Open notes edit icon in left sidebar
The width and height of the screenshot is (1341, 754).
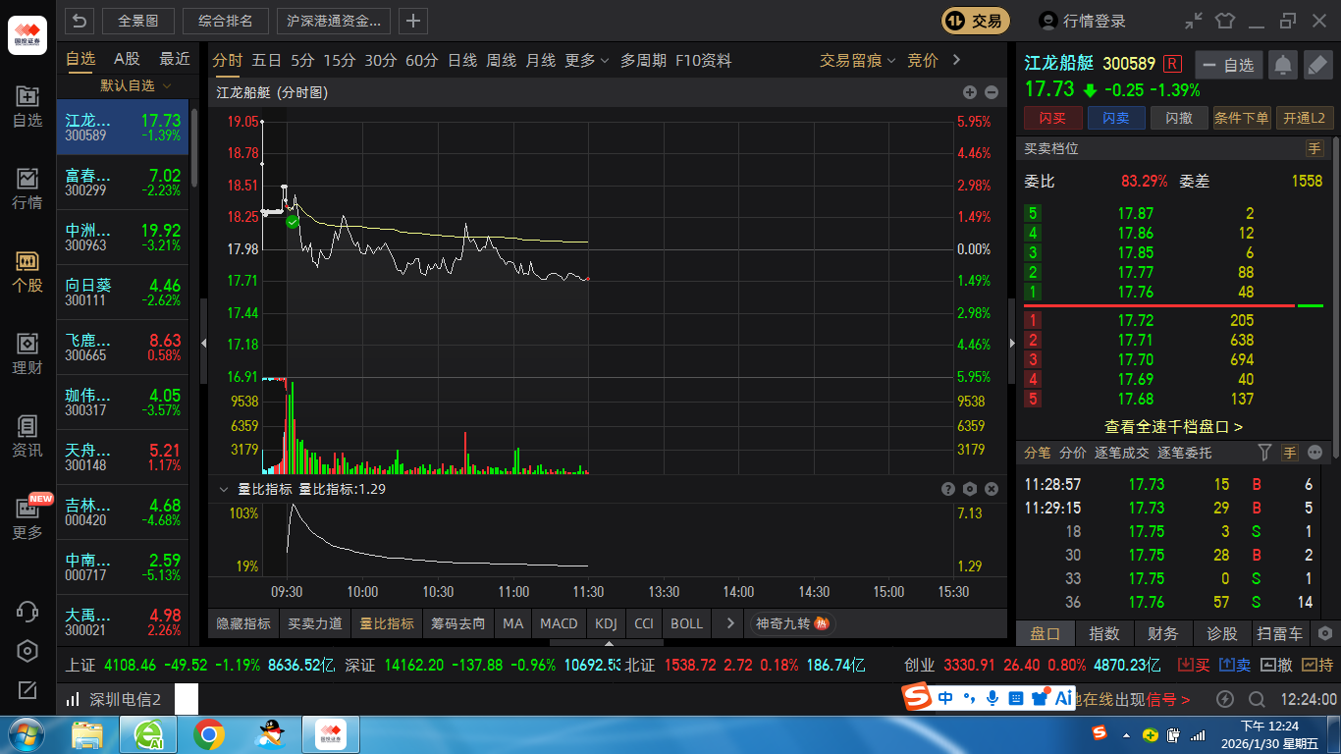click(x=27, y=690)
